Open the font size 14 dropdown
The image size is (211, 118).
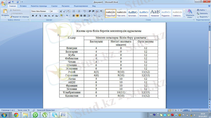(x=57, y=11)
